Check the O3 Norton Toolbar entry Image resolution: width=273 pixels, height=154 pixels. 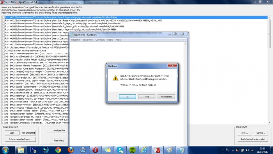pos(4,114)
